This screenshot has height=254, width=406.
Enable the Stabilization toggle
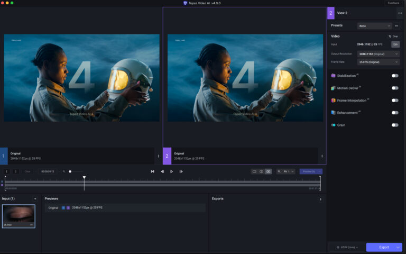point(395,76)
